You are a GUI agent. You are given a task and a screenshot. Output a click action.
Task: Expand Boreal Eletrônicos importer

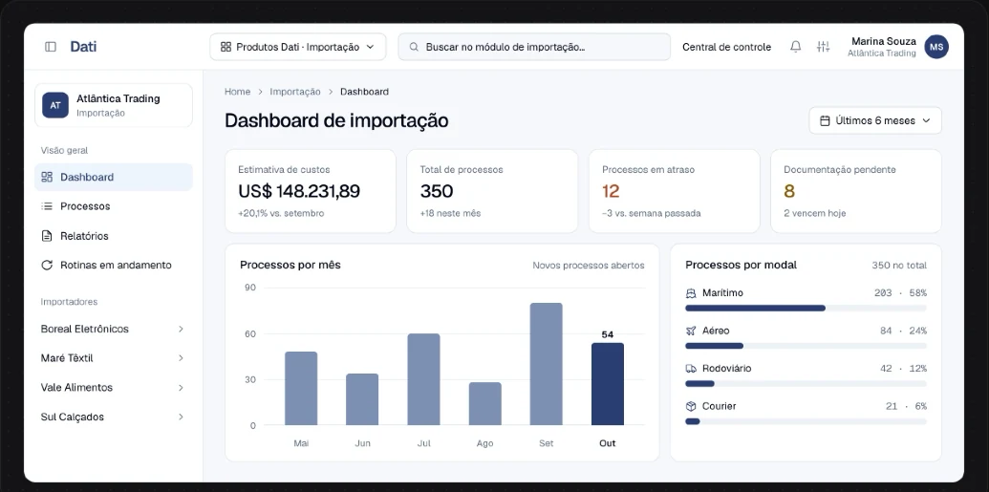point(114,329)
